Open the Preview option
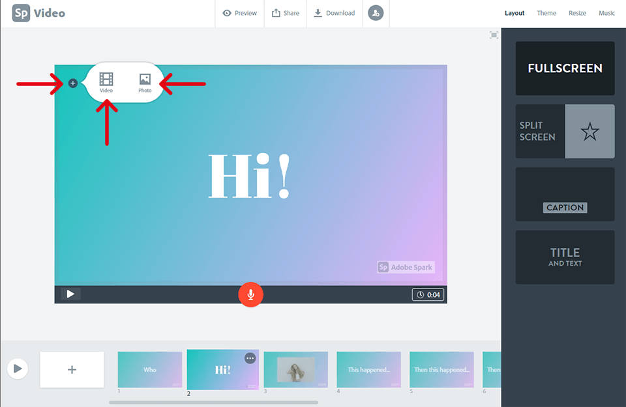The height and width of the screenshot is (407, 626). coord(239,13)
